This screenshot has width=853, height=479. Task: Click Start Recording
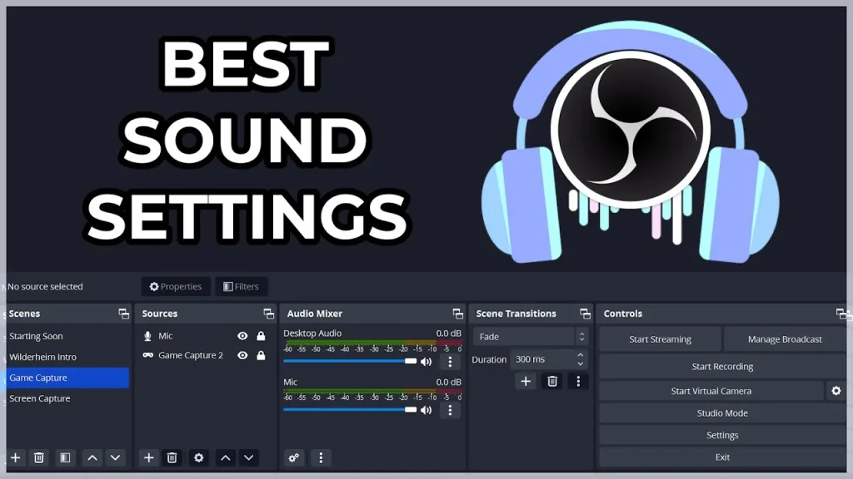[722, 367]
